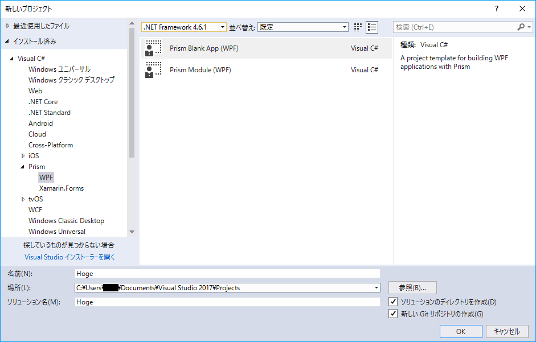Select the Windows Universal category
Image resolution: width=536 pixels, height=342 pixels.
click(57, 231)
